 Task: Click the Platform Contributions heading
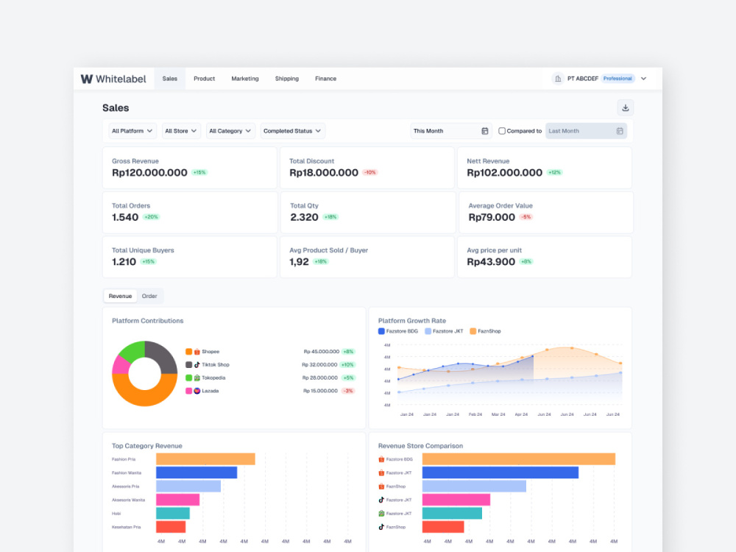pyautogui.click(x=147, y=321)
